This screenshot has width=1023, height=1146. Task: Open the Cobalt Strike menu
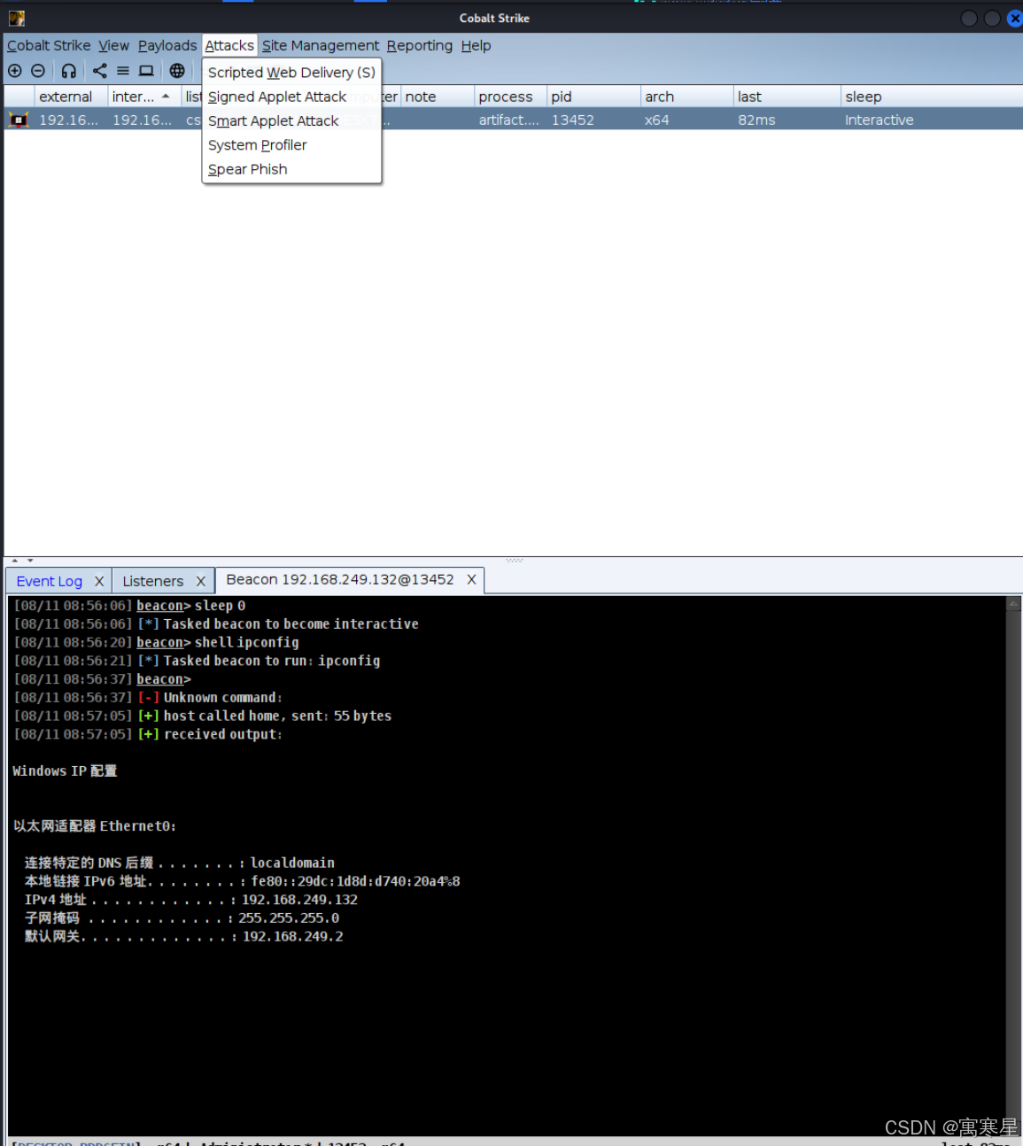[49, 45]
